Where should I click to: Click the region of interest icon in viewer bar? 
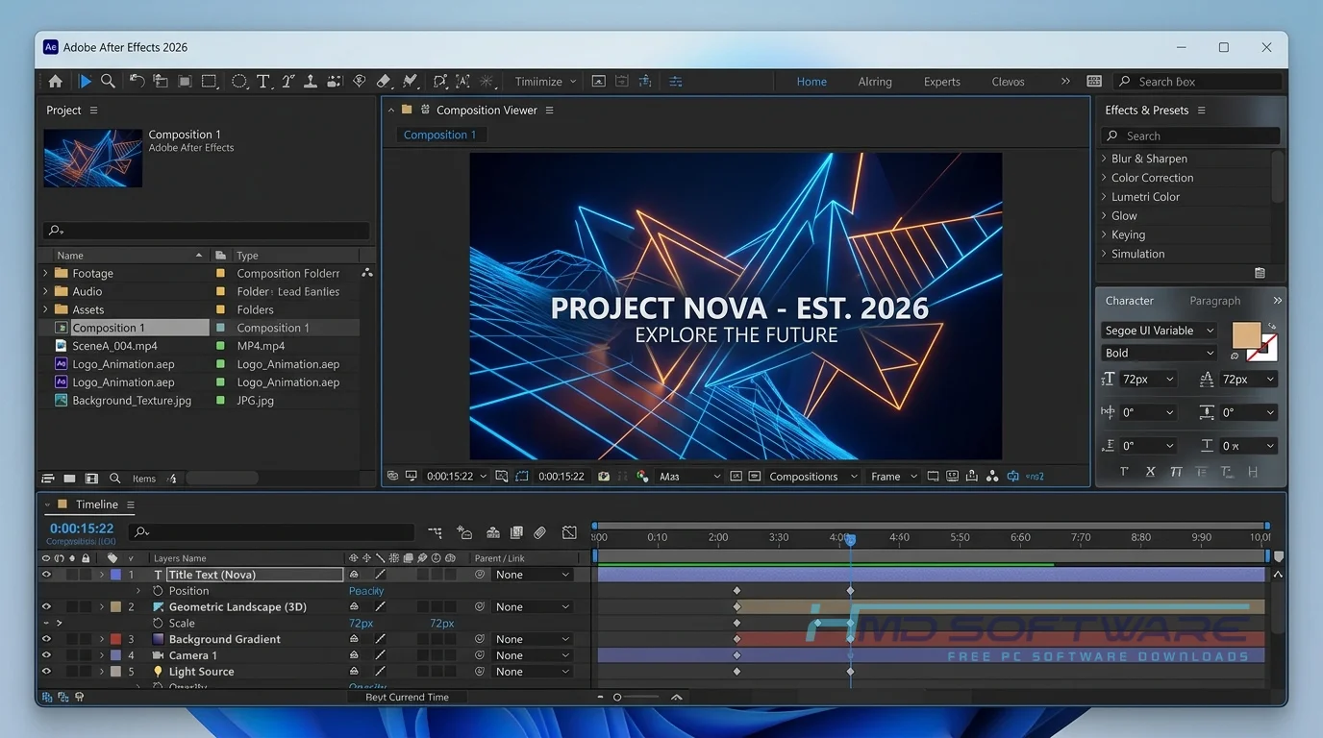pos(522,476)
